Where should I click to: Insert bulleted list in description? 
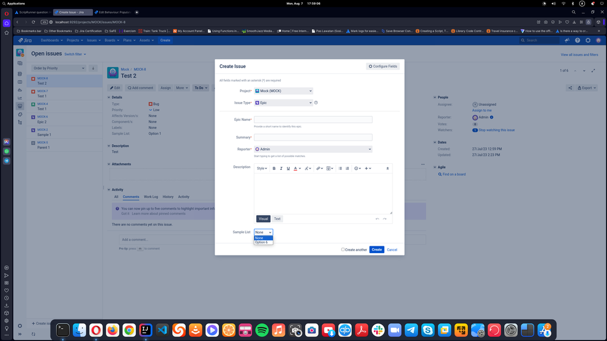(x=340, y=169)
